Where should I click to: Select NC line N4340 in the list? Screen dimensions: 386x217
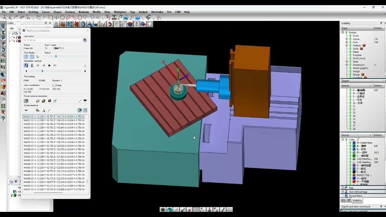tap(55, 149)
